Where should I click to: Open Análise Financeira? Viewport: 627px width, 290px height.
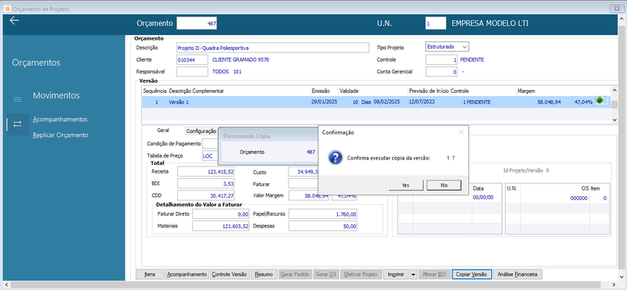pyautogui.click(x=518, y=274)
